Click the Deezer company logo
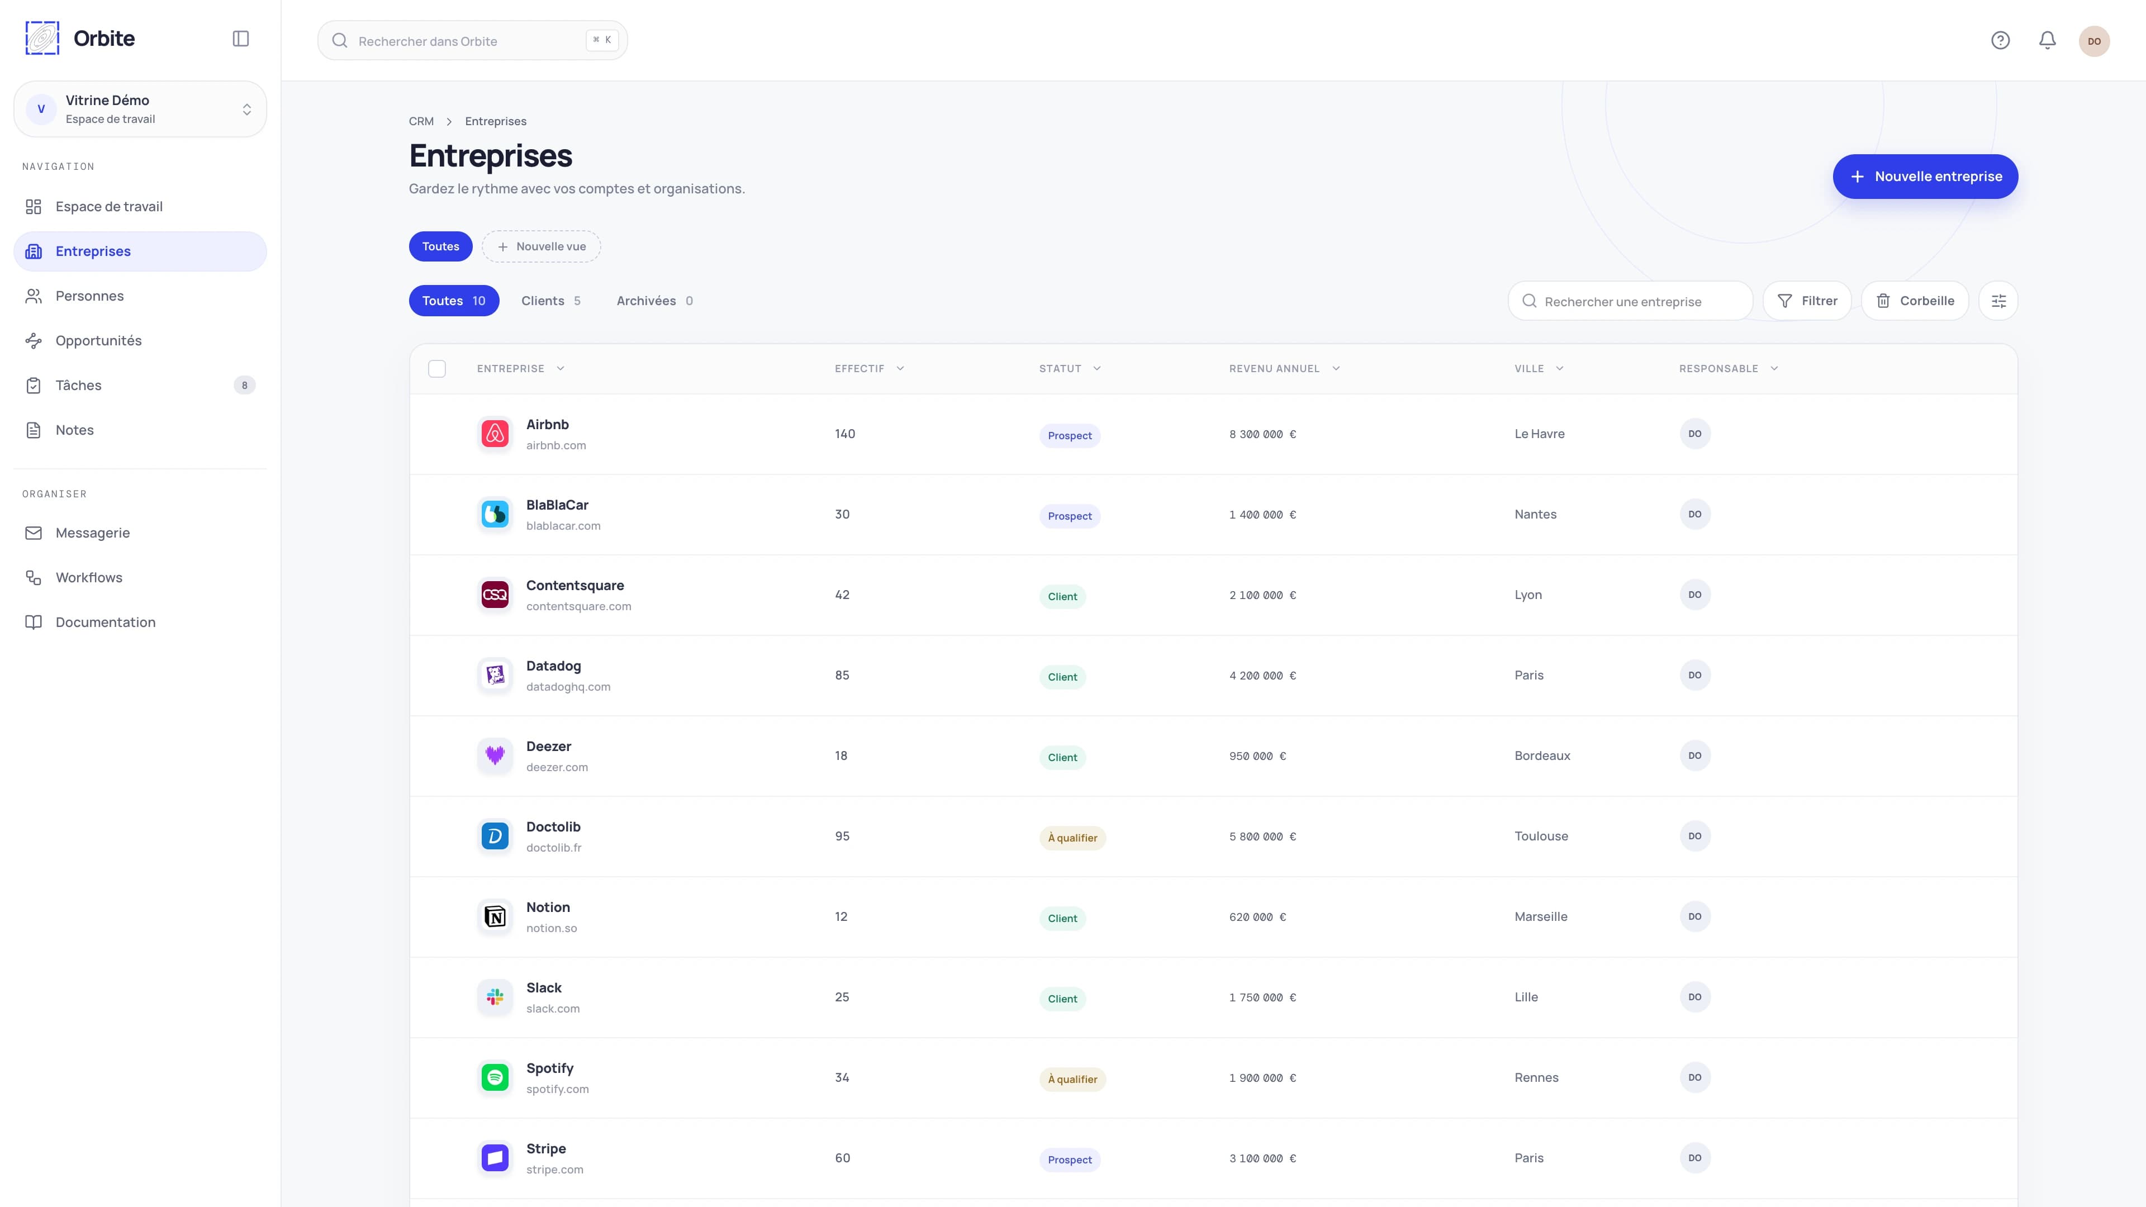The image size is (2146, 1207). pyautogui.click(x=495, y=755)
